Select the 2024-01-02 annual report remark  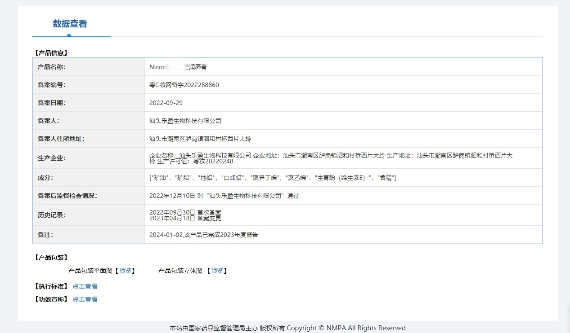[204, 235]
